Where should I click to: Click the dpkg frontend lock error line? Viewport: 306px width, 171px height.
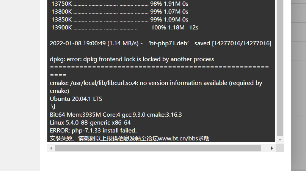coord(132,59)
